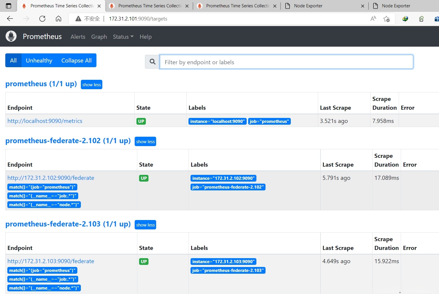Open the 172.31.2.103:9090/federate endpoint link
Screen dimensions: 439x296
coord(51,261)
